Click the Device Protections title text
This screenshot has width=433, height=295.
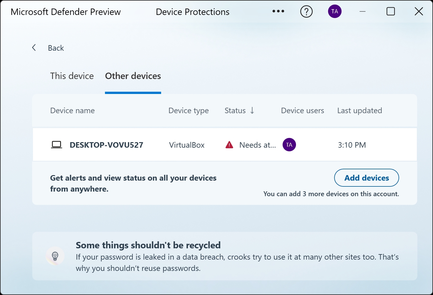(193, 12)
